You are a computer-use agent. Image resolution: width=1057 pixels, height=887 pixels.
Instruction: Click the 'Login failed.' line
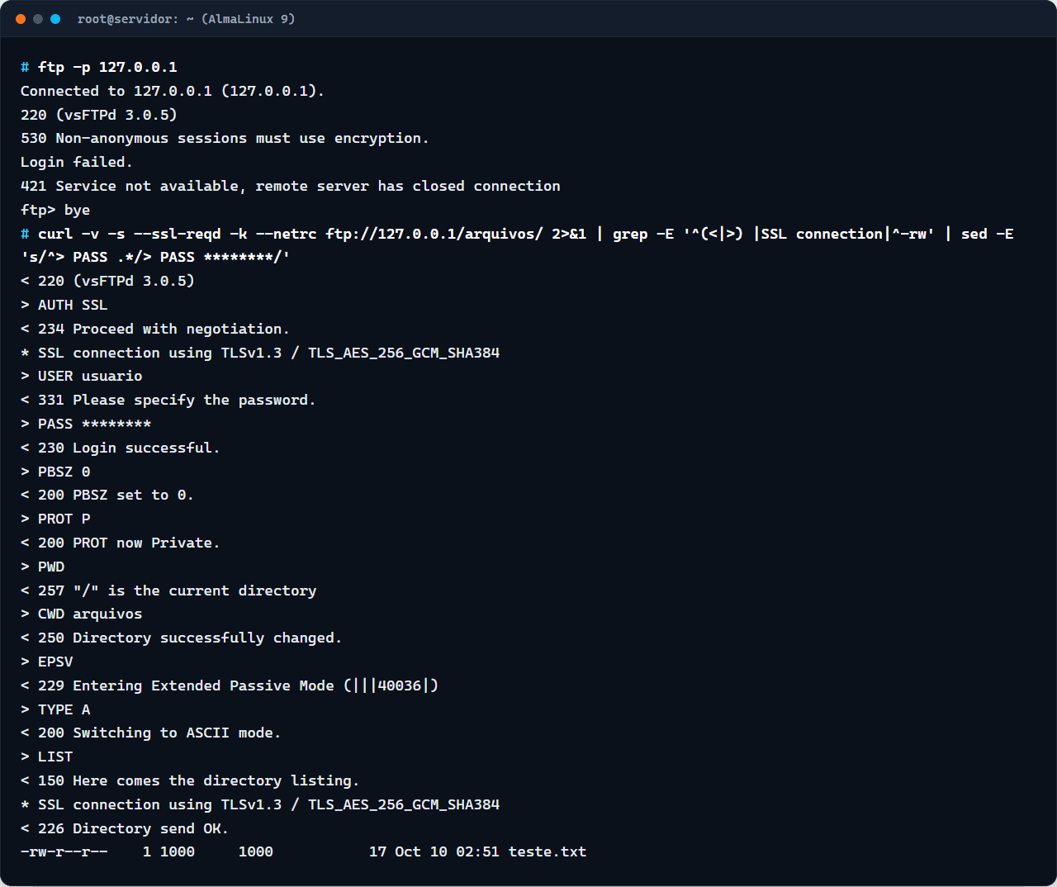pos(77,162)
